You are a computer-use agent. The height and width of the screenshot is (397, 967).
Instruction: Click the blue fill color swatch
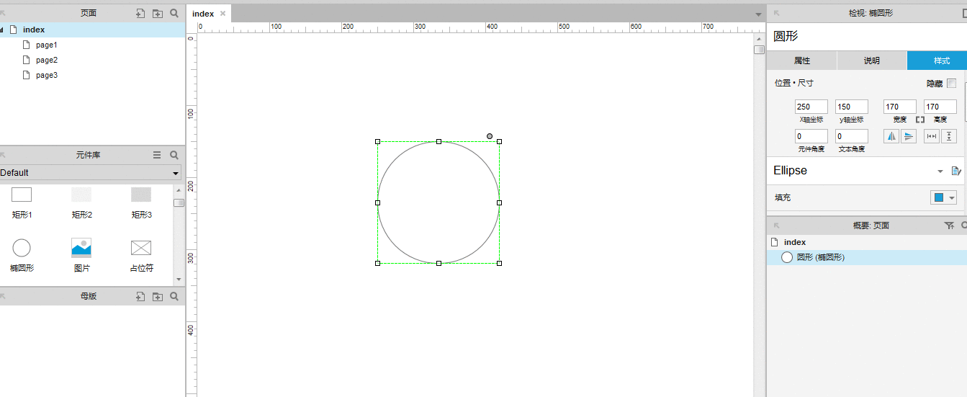(x=939, y=198)
